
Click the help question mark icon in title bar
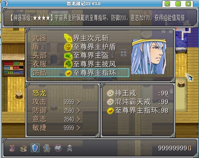coord(6,3)
